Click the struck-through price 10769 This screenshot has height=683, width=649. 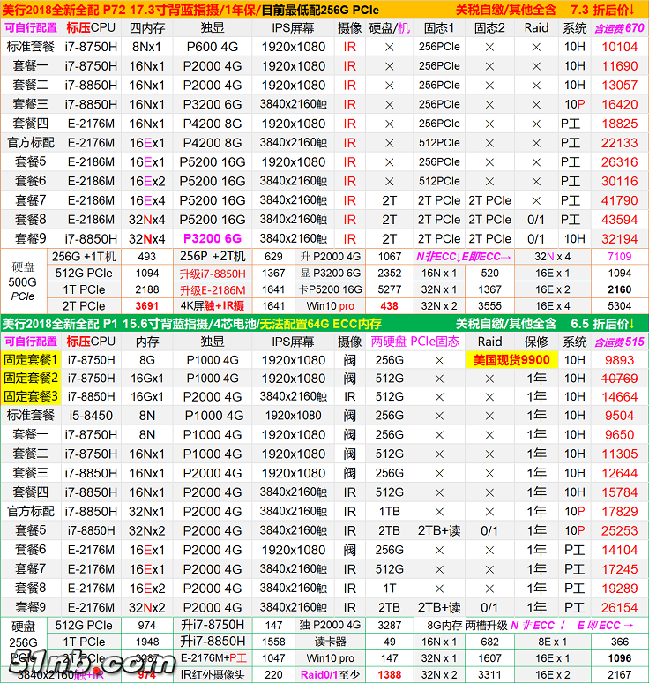point(619,378)
